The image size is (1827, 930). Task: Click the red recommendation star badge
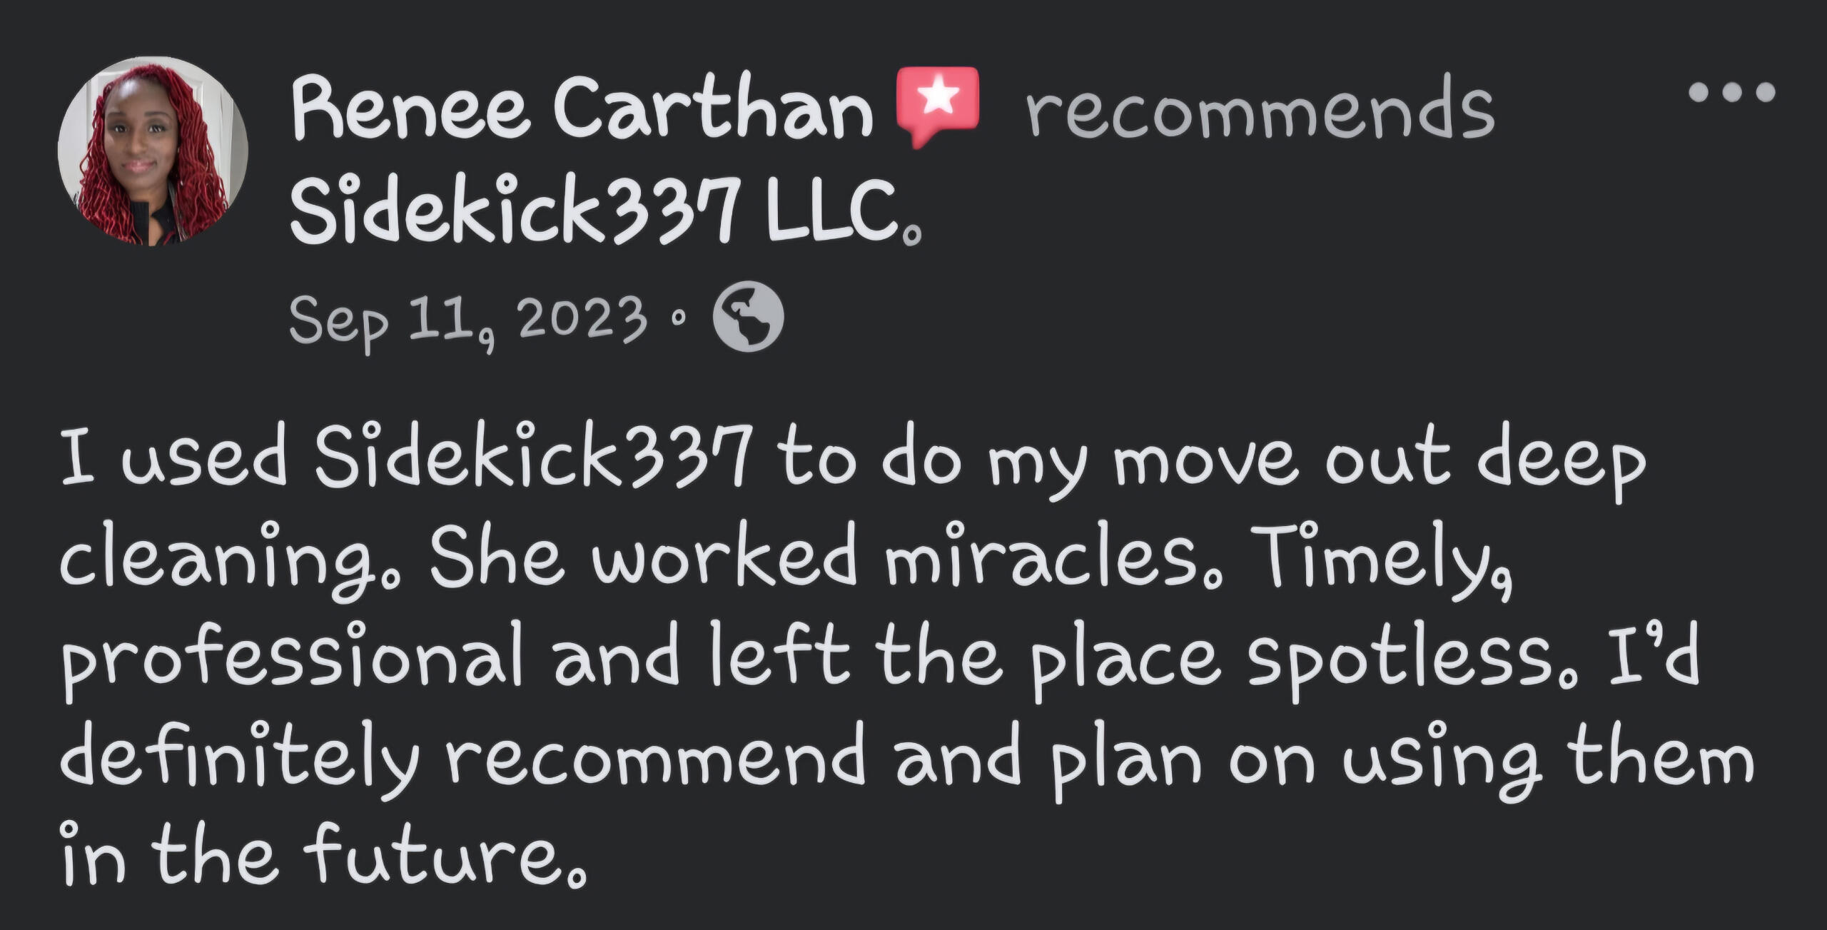[937, 105]
